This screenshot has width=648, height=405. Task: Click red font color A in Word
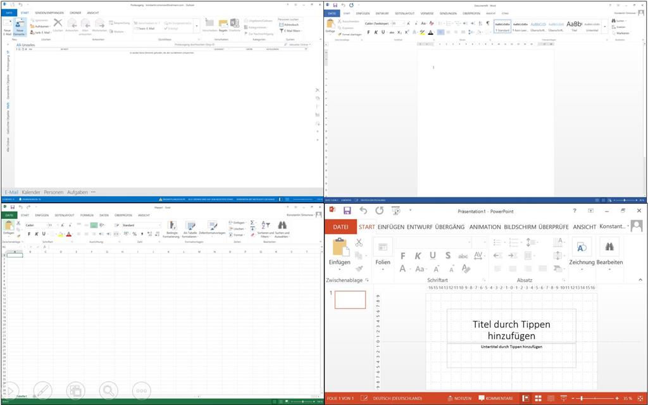coord(430,32)
